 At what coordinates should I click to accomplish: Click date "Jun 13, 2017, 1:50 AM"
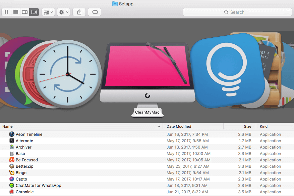pyautogui.click(x=187, y=147)
